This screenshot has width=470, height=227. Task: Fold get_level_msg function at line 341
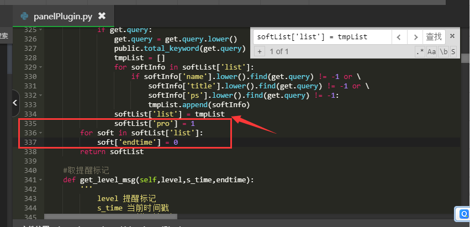pyautogui.click(x=41, y=180)
